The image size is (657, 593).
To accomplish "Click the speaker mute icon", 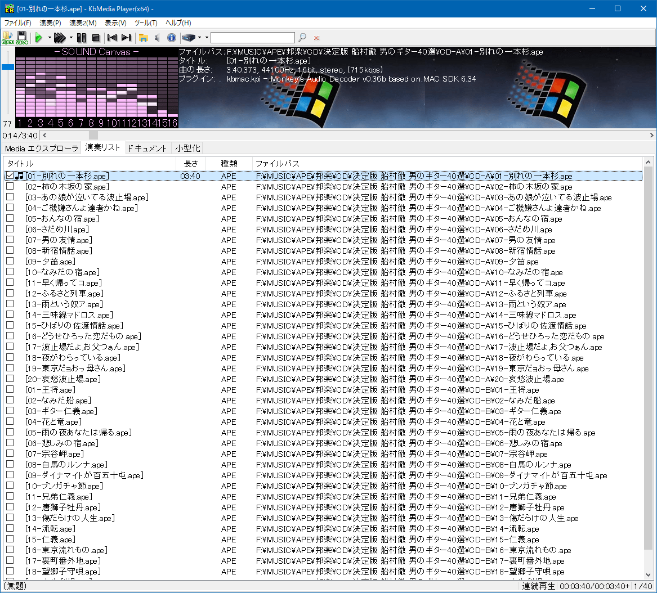I will (x=157, y=38).
